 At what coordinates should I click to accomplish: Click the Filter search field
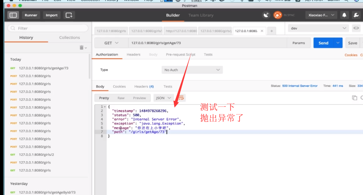[48, 28]
